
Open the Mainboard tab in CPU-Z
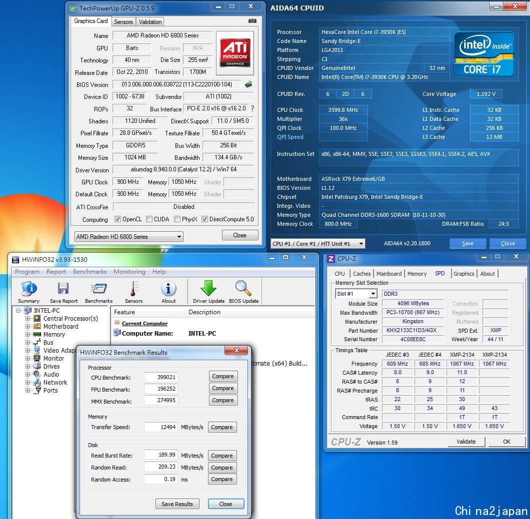pos(389,274)
